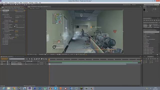160x90 pixels.
Task: Open the Motion Vectors dropdown
Action: click(x=20, y=24)
